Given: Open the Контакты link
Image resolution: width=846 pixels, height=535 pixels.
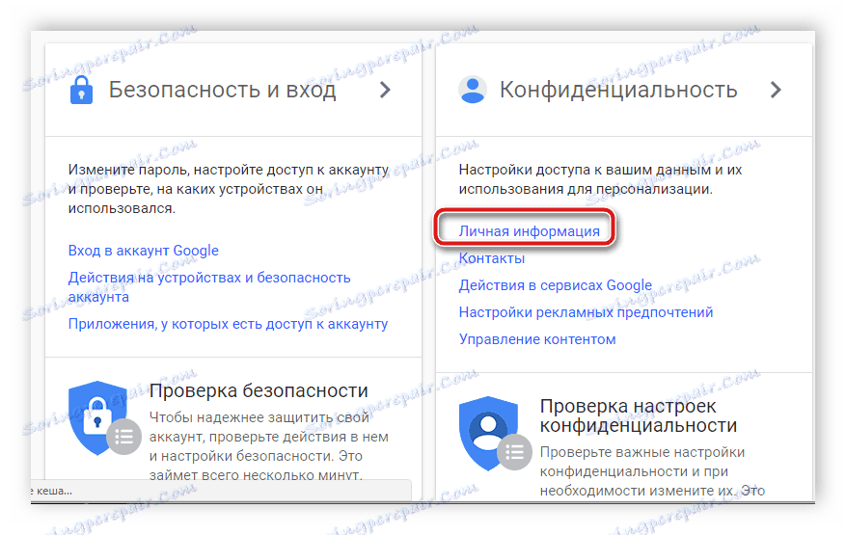Looking at the screenshot, I should 492,258.
